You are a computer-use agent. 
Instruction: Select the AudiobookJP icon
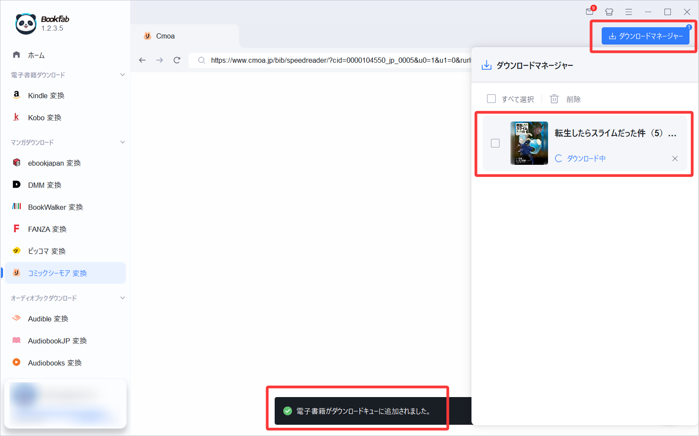click(16, 340)
